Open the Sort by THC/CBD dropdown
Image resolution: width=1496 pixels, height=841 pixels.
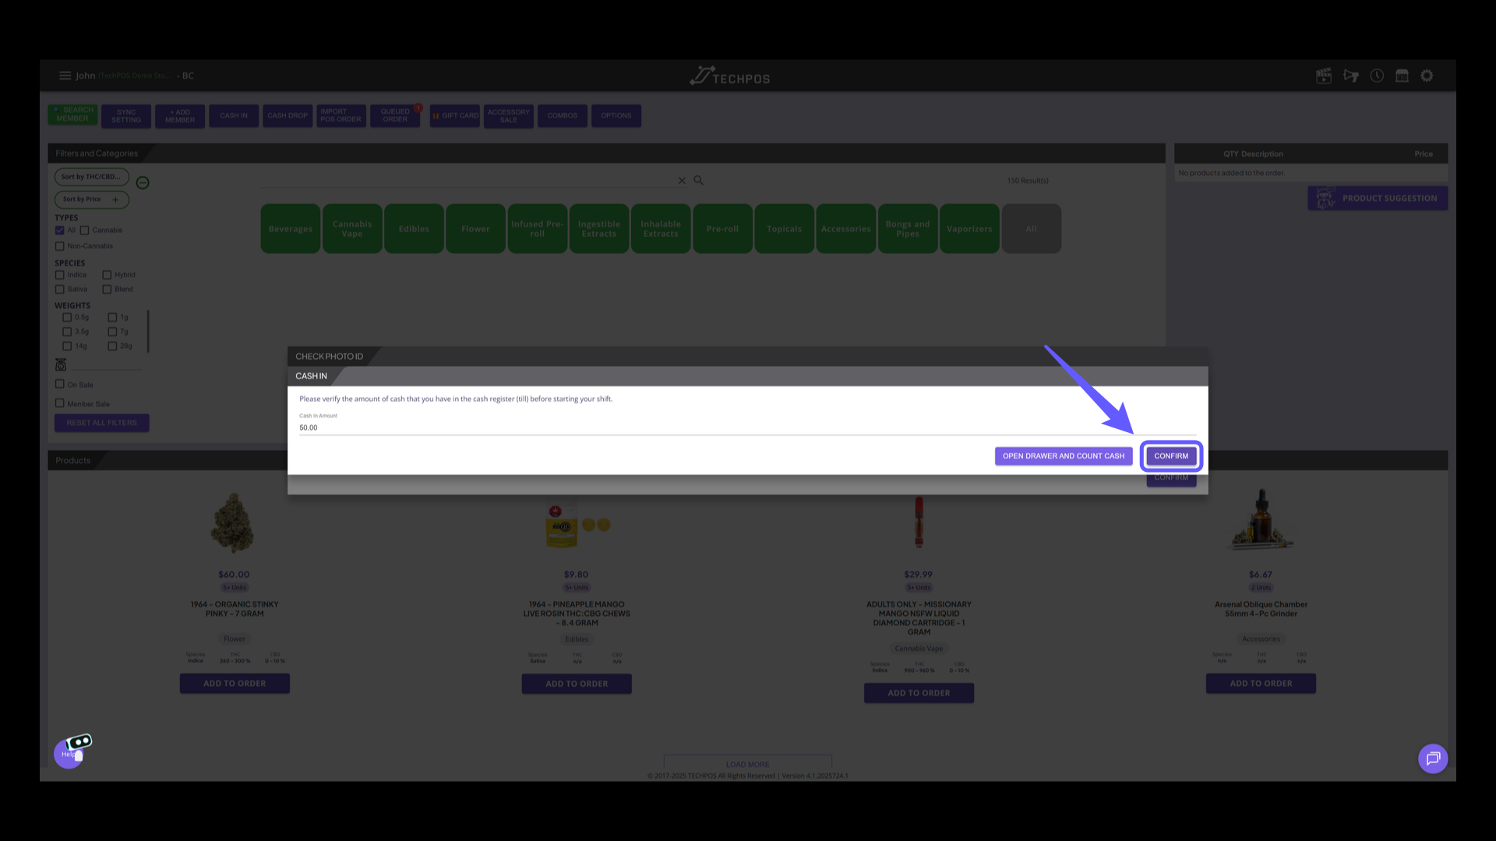pyautogui.click(x=91, y=177)
